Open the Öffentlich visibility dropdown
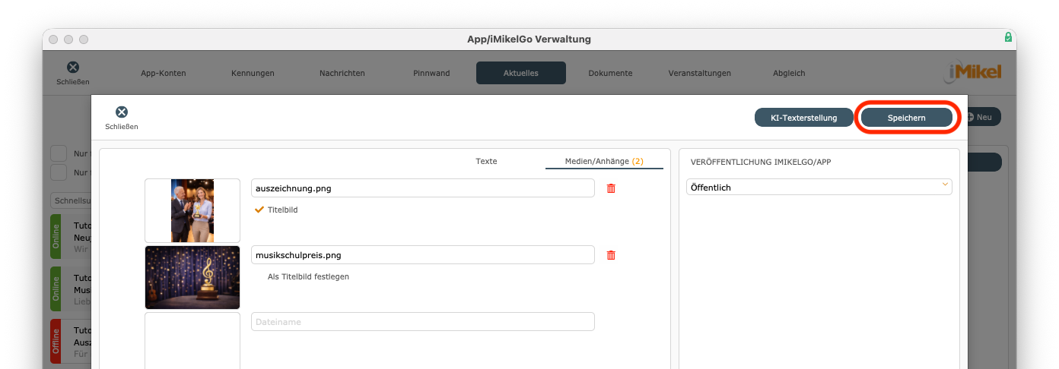 tap(819, 187)
